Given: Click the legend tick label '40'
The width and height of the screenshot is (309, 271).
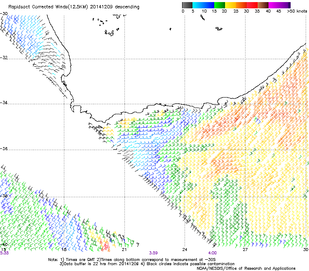Looking at the screenshot, I should 268,11.
